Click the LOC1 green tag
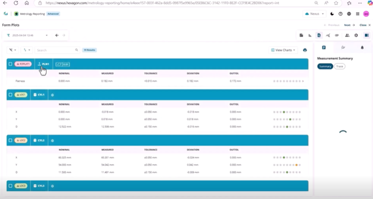 click(21, 95)
